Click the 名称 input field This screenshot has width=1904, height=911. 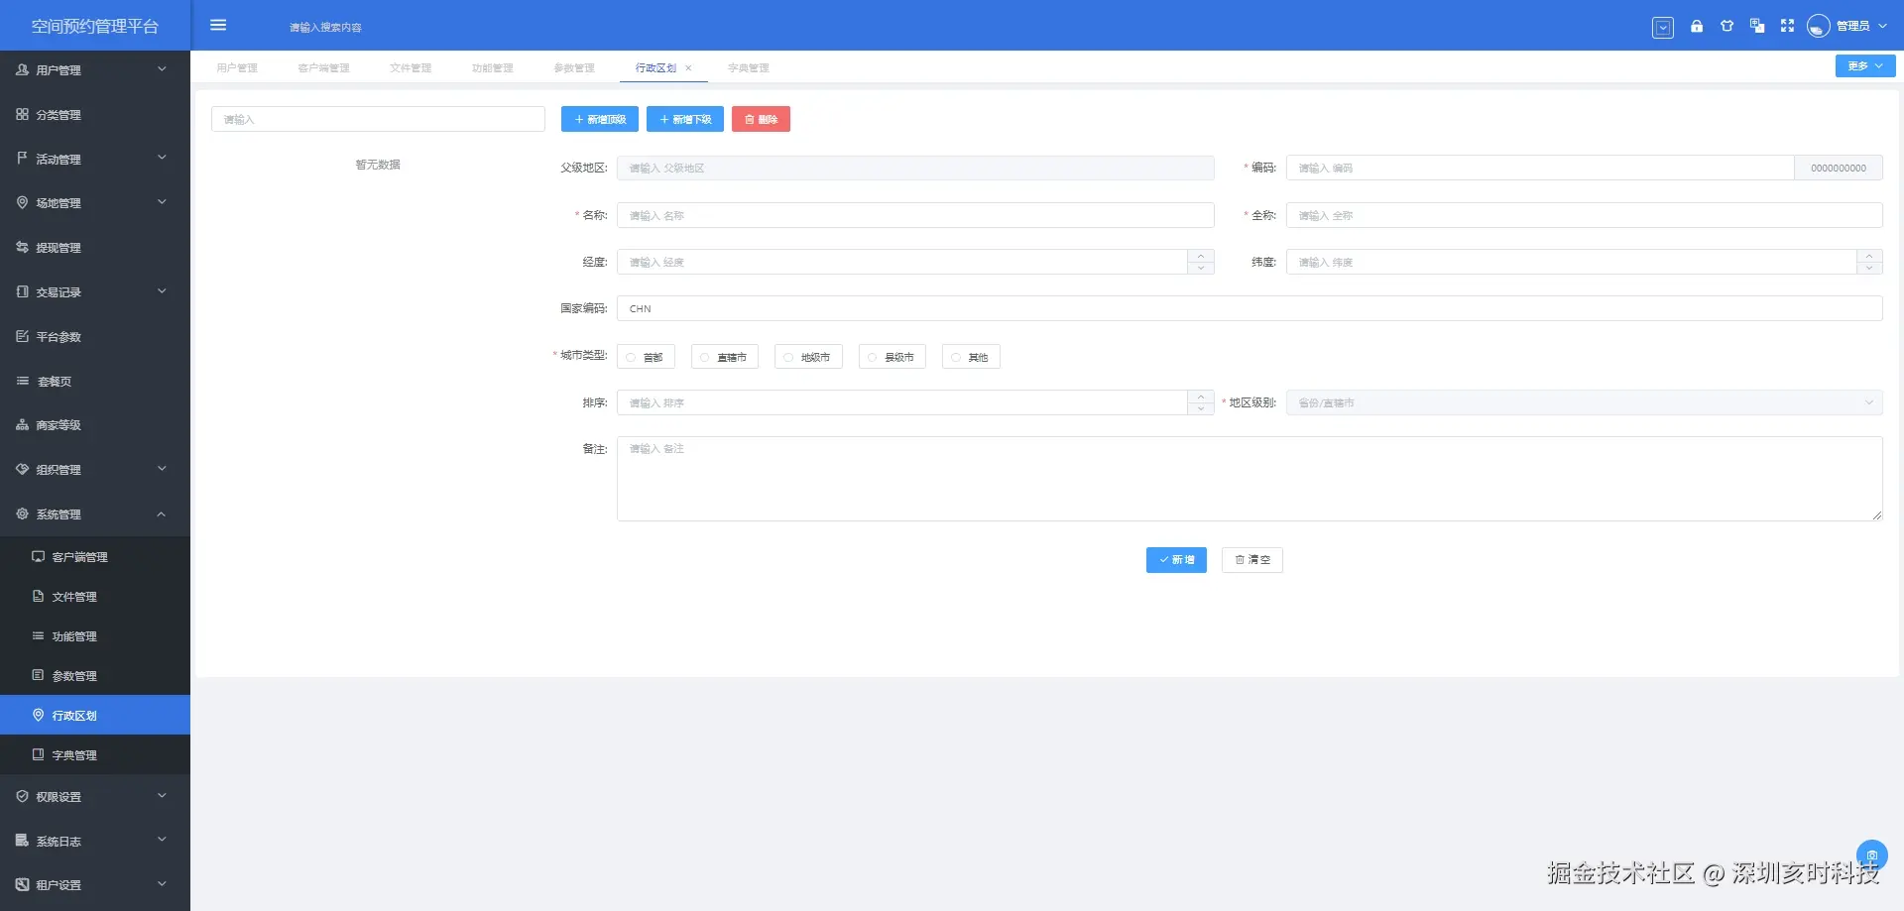915,215
